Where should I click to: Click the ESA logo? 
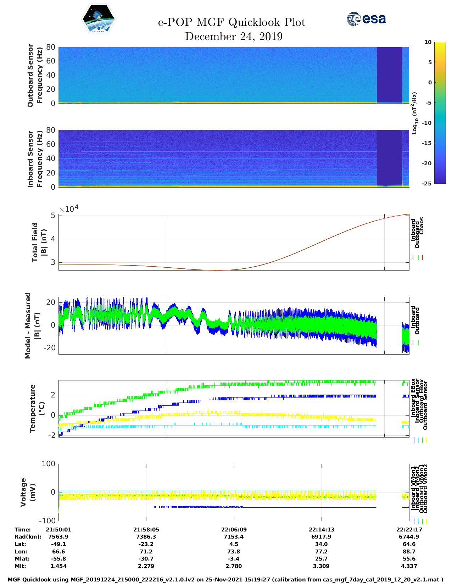click(x=366, y=19)
